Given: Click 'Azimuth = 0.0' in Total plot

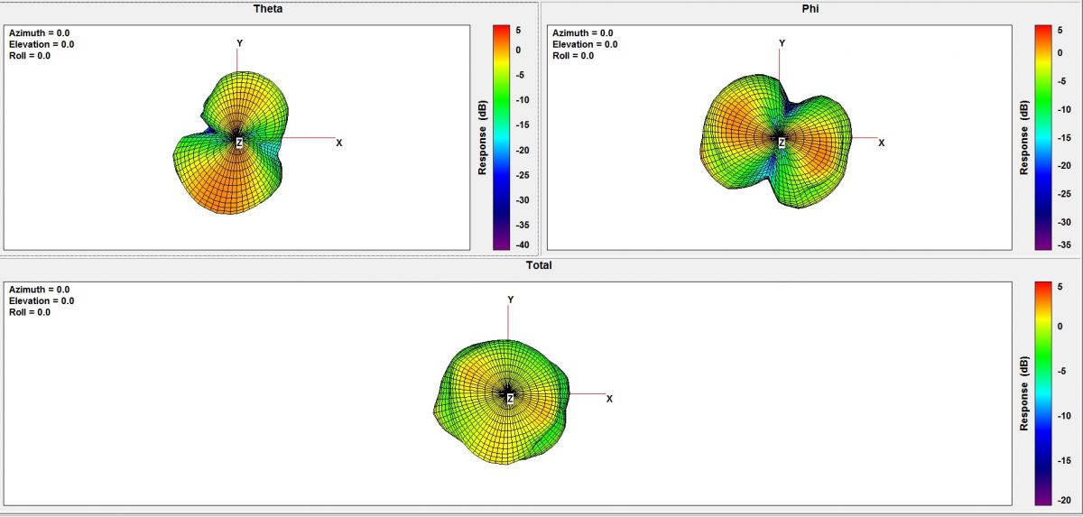Looking at the screenshot, I should click(39, 290).
